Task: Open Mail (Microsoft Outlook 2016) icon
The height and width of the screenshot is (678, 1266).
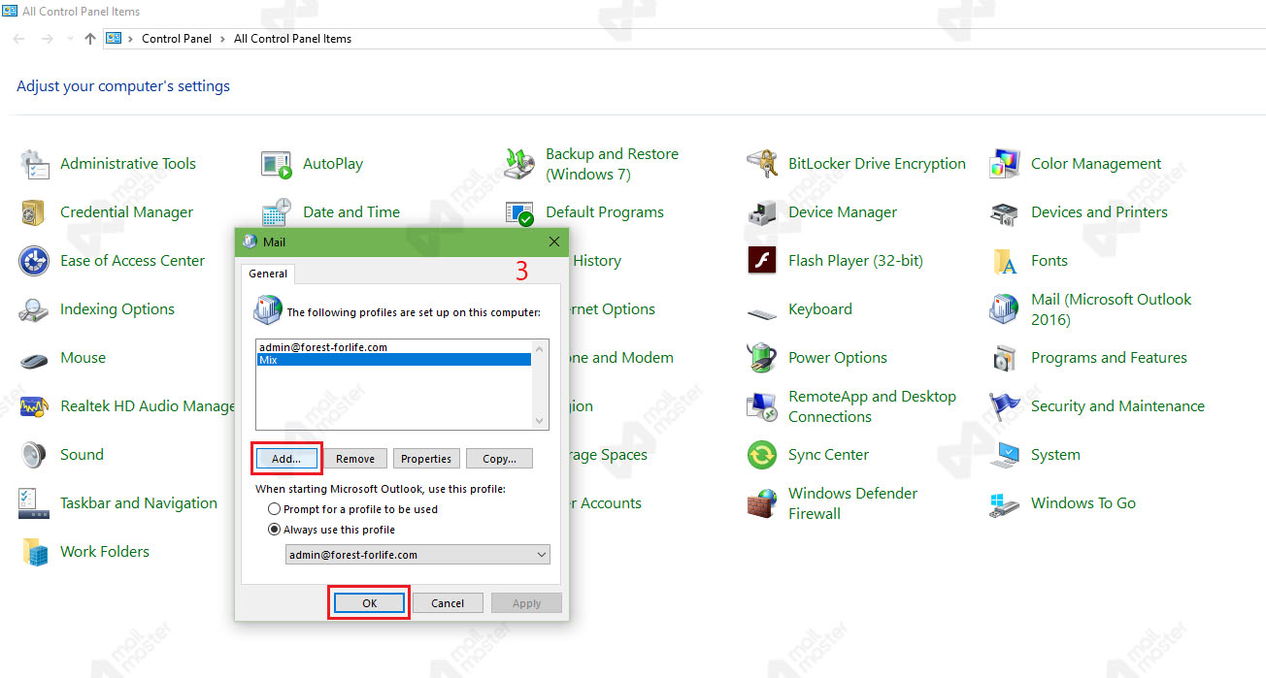Action: (x=1005, y=309)
